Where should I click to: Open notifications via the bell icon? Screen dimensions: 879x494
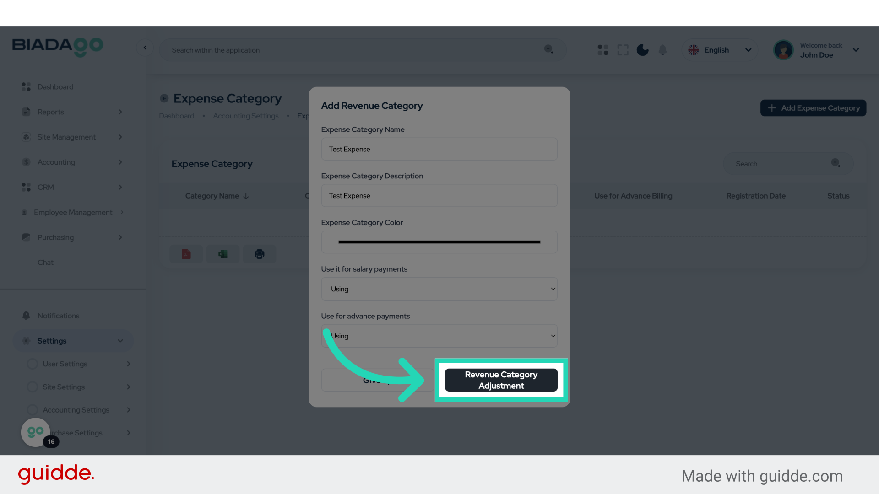662,50
